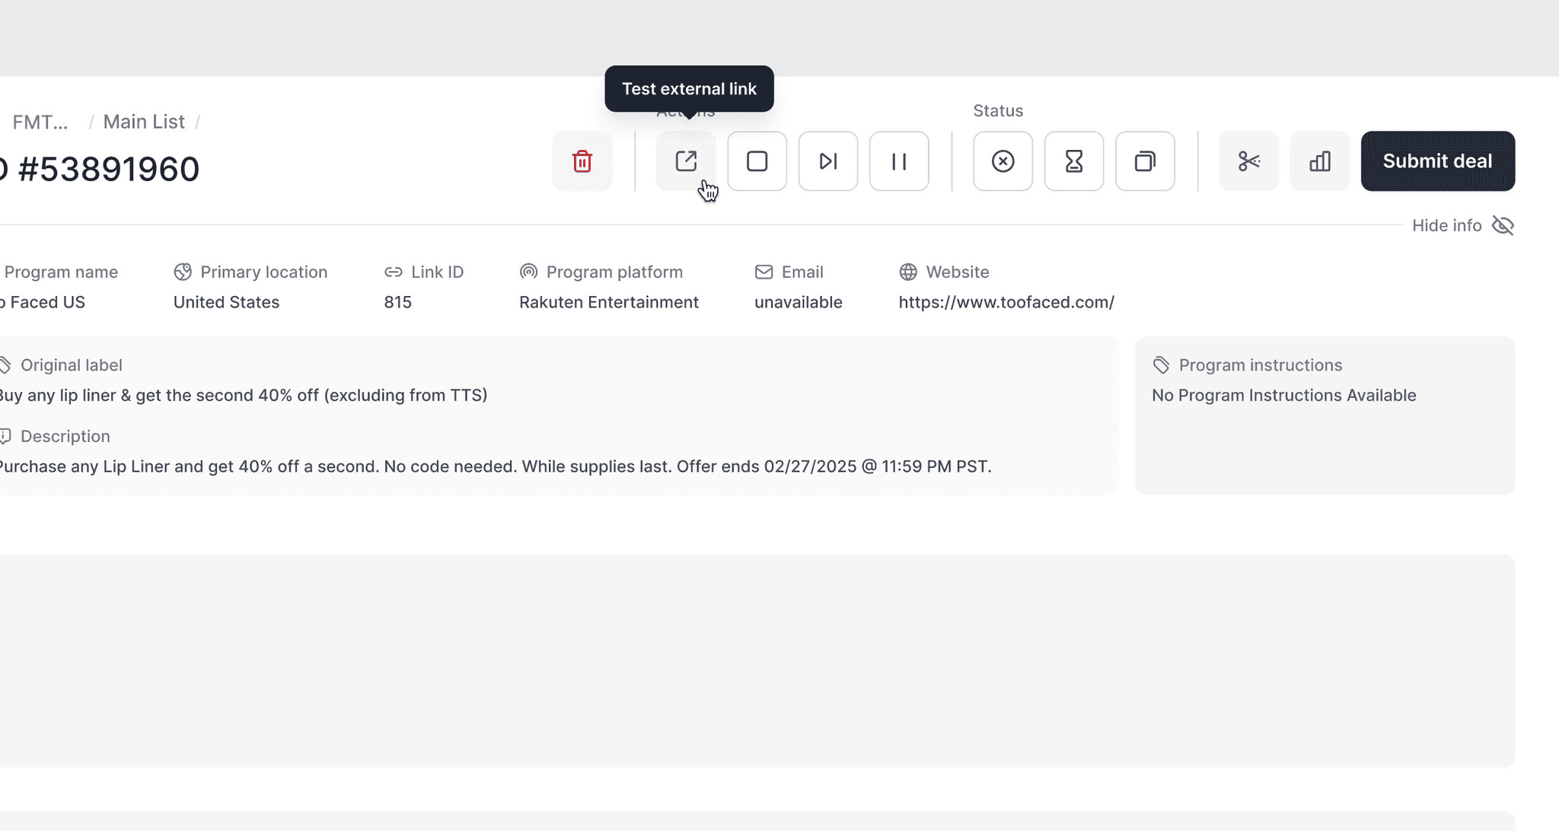Screen dimensions: 1559x831
Task: Open the FMT... breadcrumb link
Action: pos(40,122)
